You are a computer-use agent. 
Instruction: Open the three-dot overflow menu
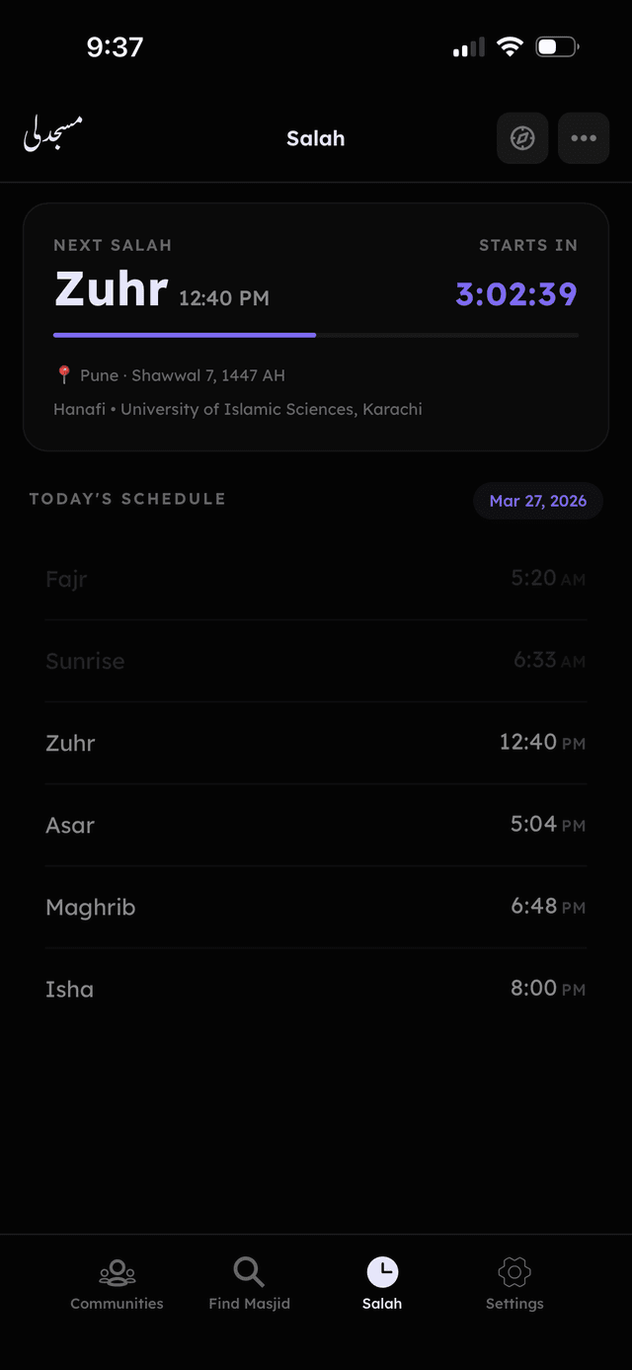point(584,138)
